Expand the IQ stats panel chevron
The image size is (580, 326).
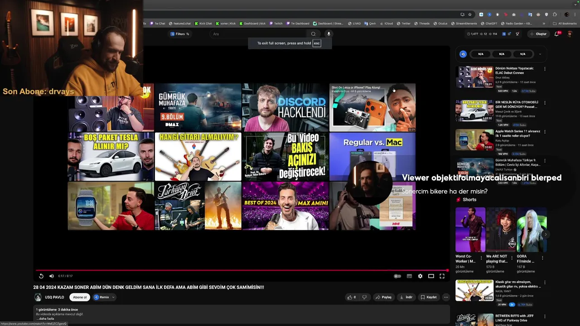(540, 54)
